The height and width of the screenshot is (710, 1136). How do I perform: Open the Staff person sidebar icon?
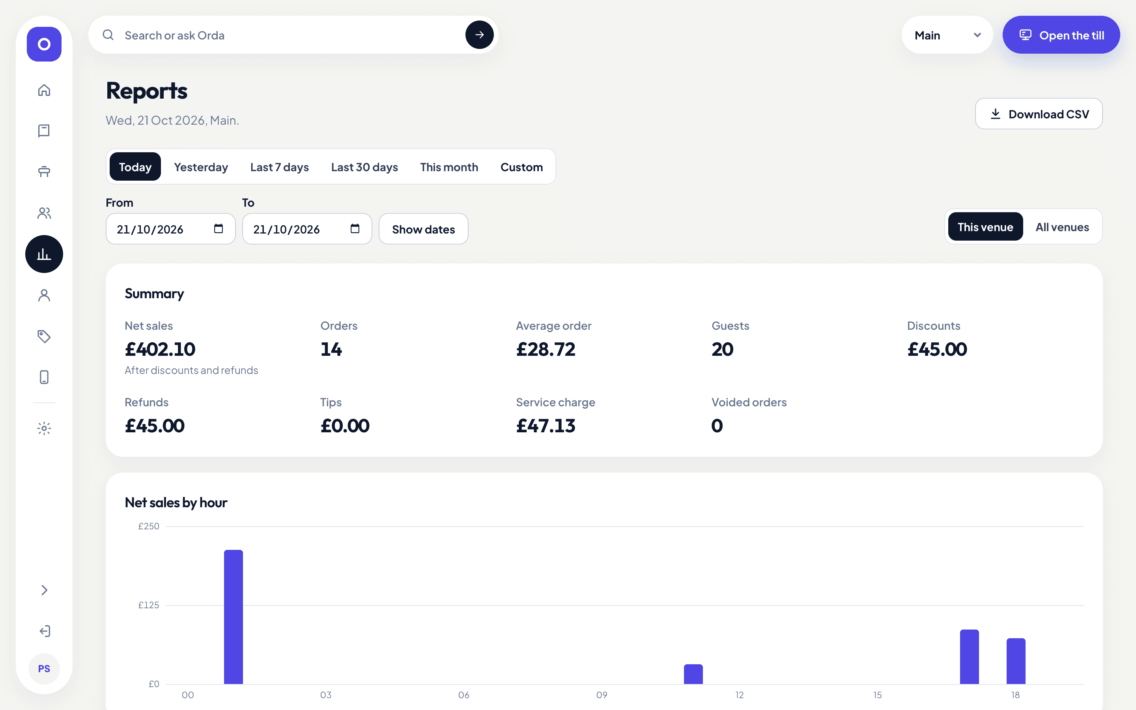[44, 295]
